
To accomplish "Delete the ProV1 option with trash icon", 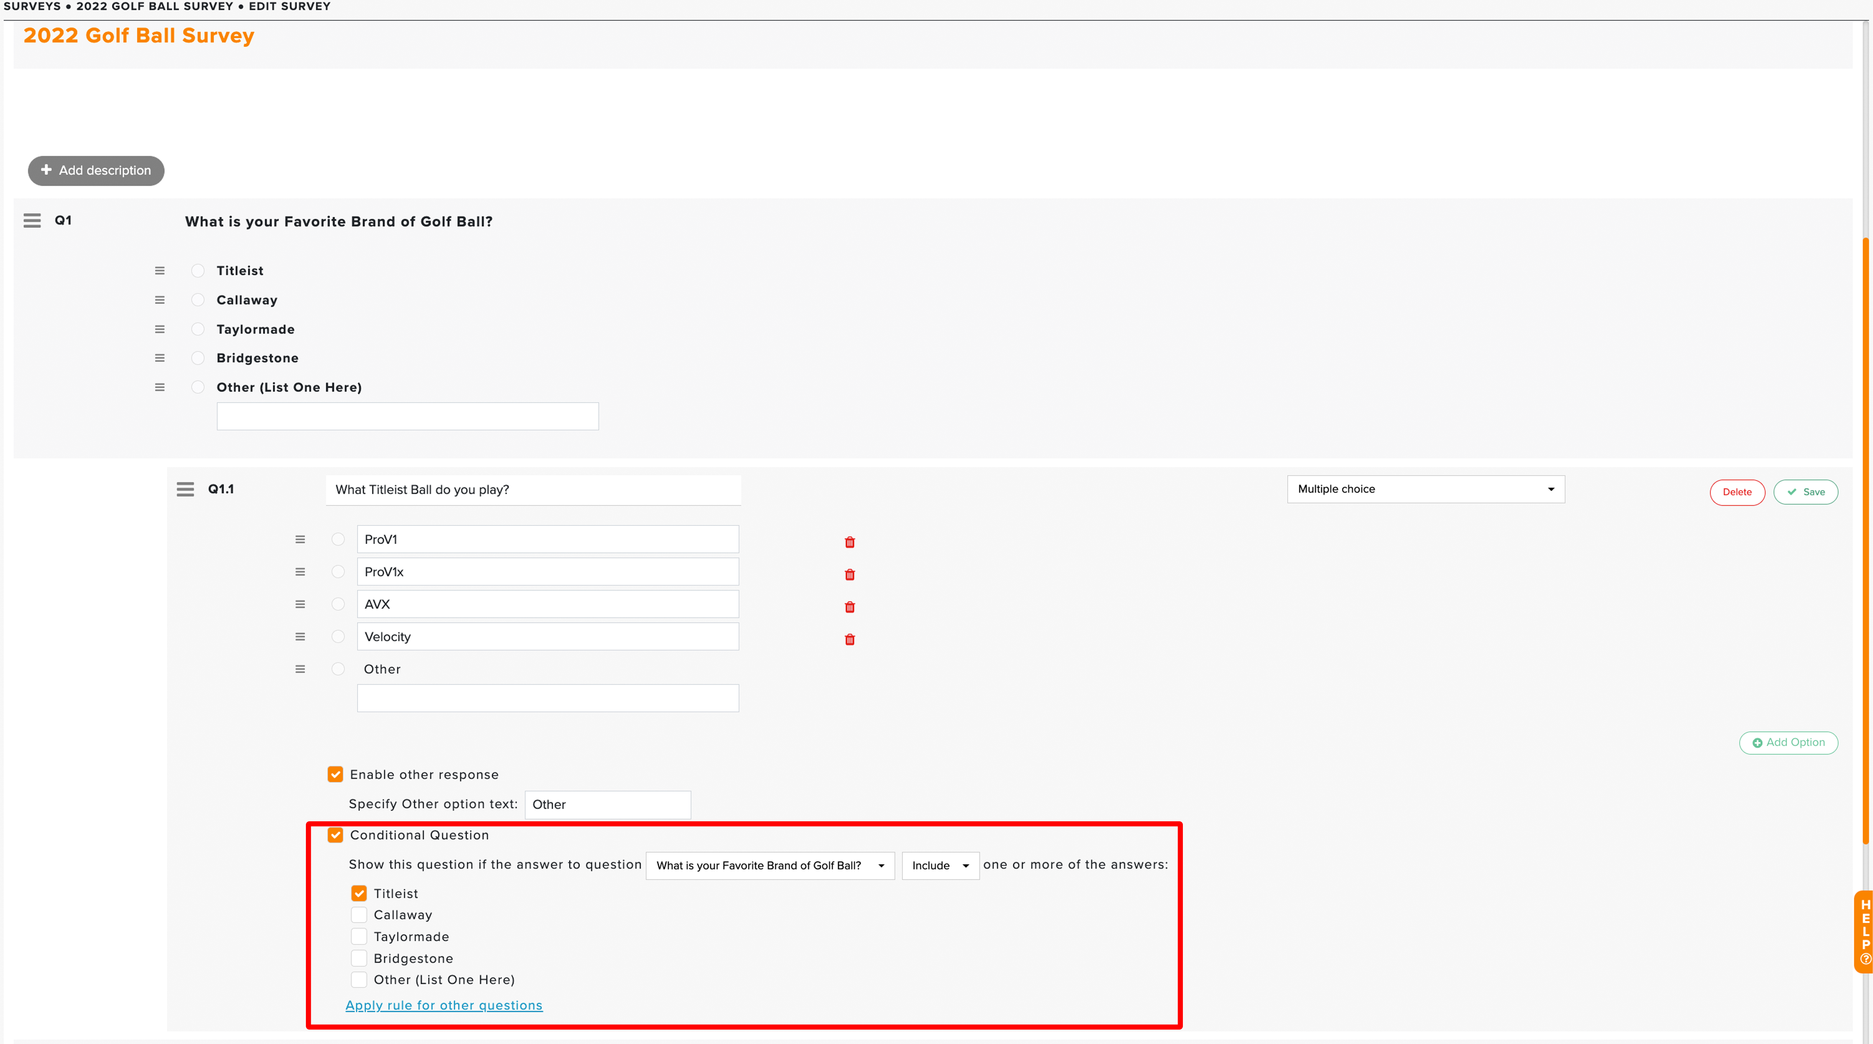I will coord(849,542).
